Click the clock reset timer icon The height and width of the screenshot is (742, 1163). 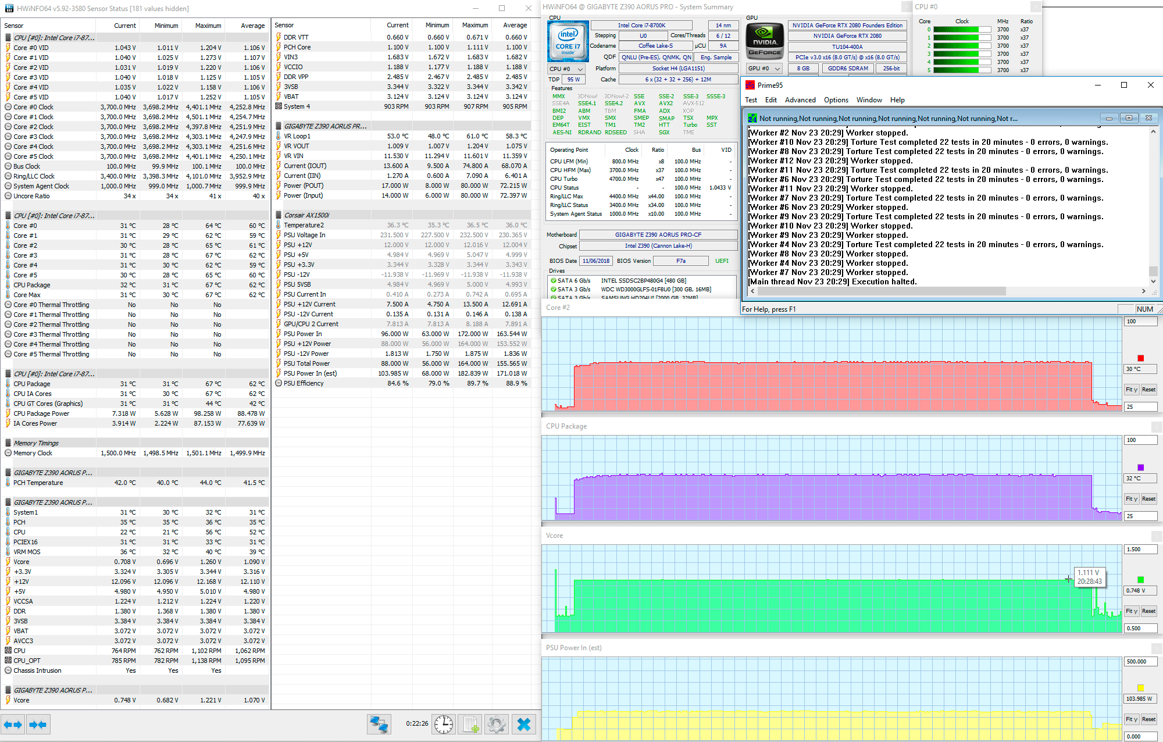tap(444, 724)
